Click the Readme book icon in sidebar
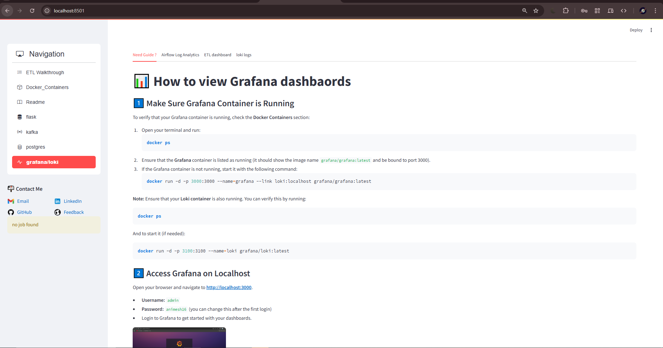 (x=20, y=102)
